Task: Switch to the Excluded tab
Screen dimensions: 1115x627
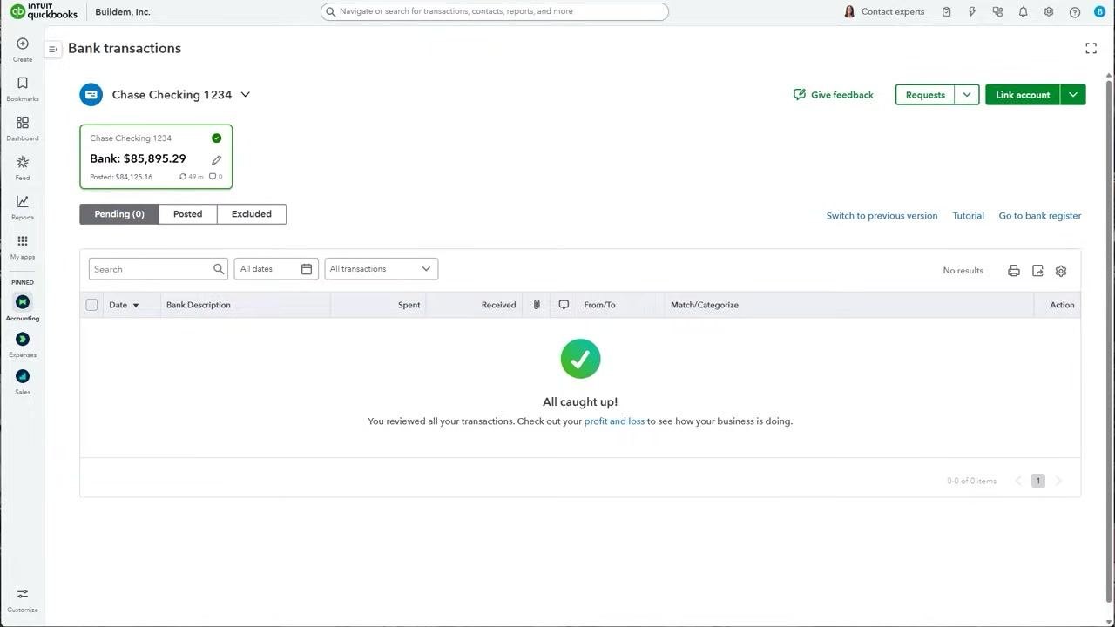Action: pyautogui.click(x=252, y=214)
